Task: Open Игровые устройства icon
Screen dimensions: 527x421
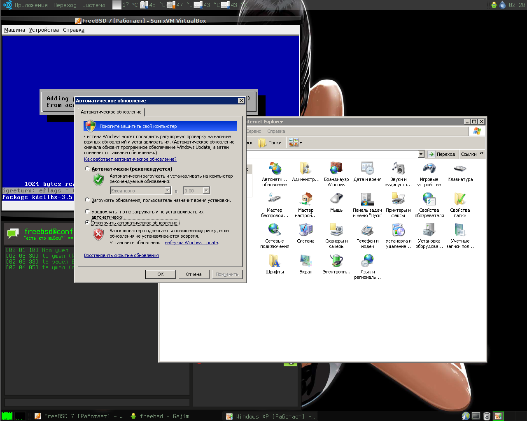Action: click(429, 174)
